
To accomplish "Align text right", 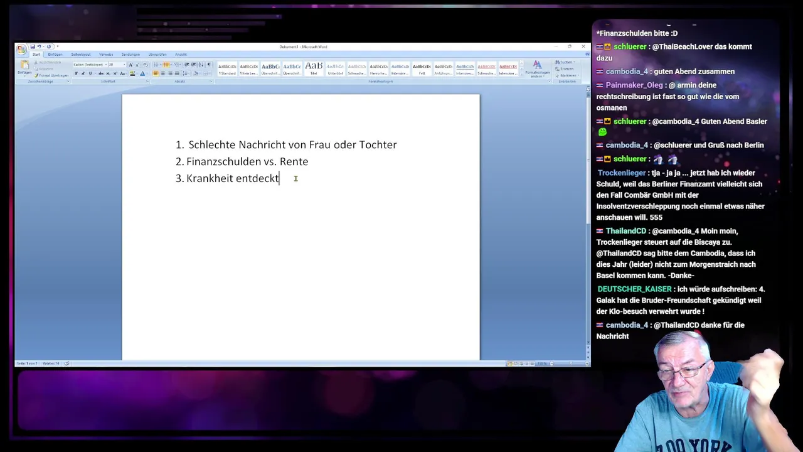I will [170, 73].
